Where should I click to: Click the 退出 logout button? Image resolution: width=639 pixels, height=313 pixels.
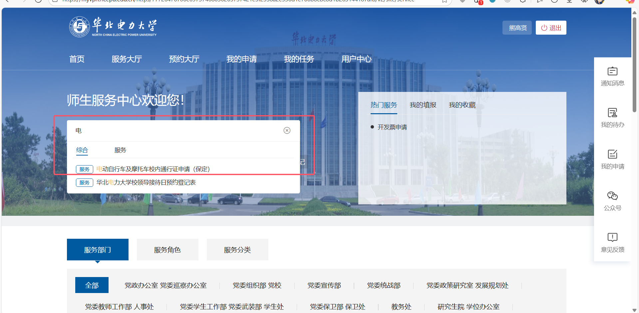pyautogui.click(x=551, y=28)
